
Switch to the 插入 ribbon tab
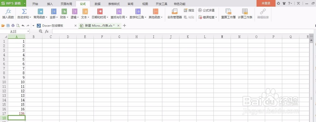pyautogui.click(x=50, y=4)
